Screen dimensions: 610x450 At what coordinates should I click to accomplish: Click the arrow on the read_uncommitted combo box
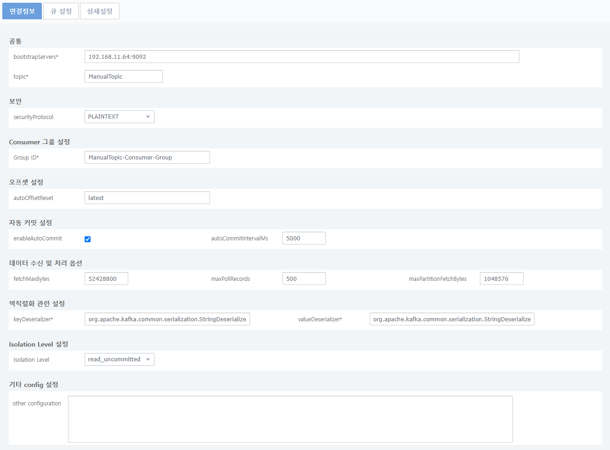click(x=148, y=359)
